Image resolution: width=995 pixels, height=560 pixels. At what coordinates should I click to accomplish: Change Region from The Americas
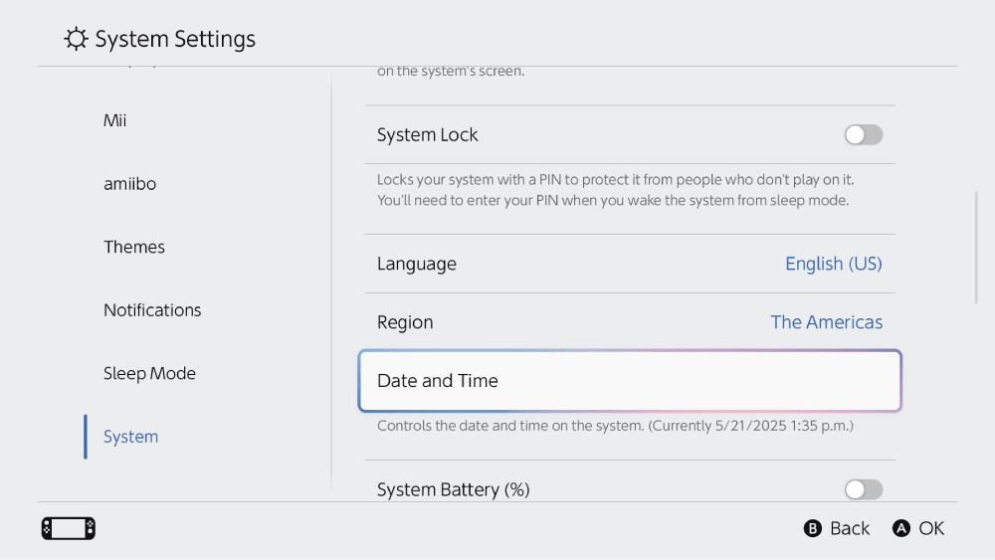click(826, 322)
